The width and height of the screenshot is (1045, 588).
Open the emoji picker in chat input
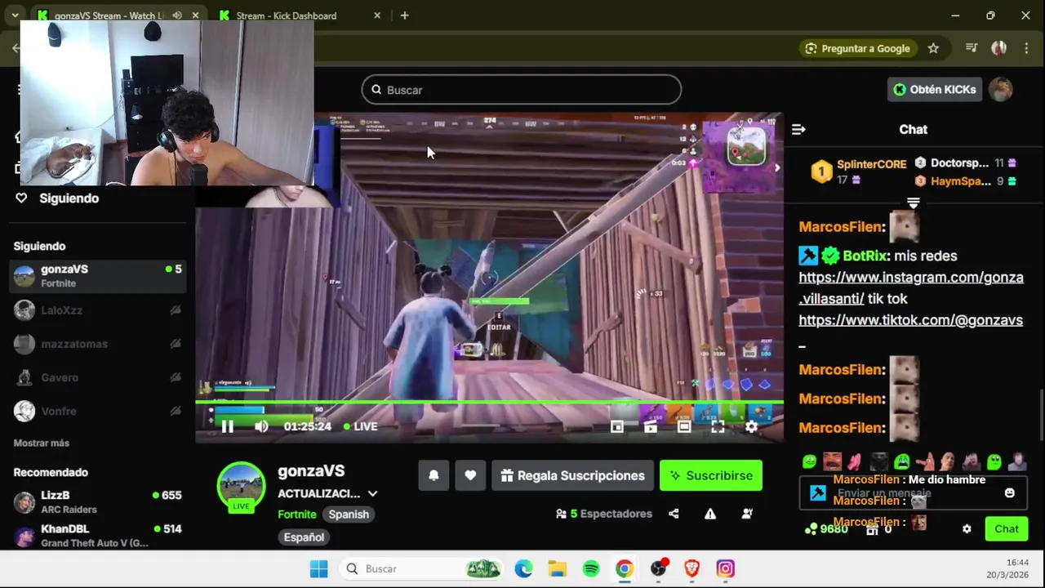(x=1010, y=493)
